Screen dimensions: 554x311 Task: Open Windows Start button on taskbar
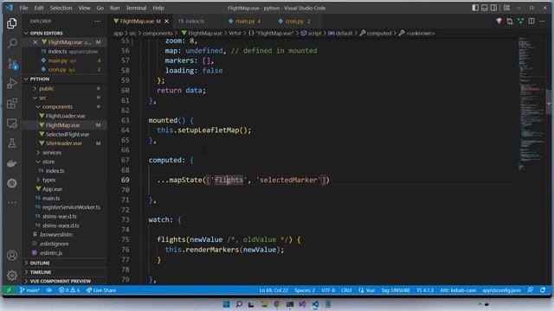click(226, 304)
